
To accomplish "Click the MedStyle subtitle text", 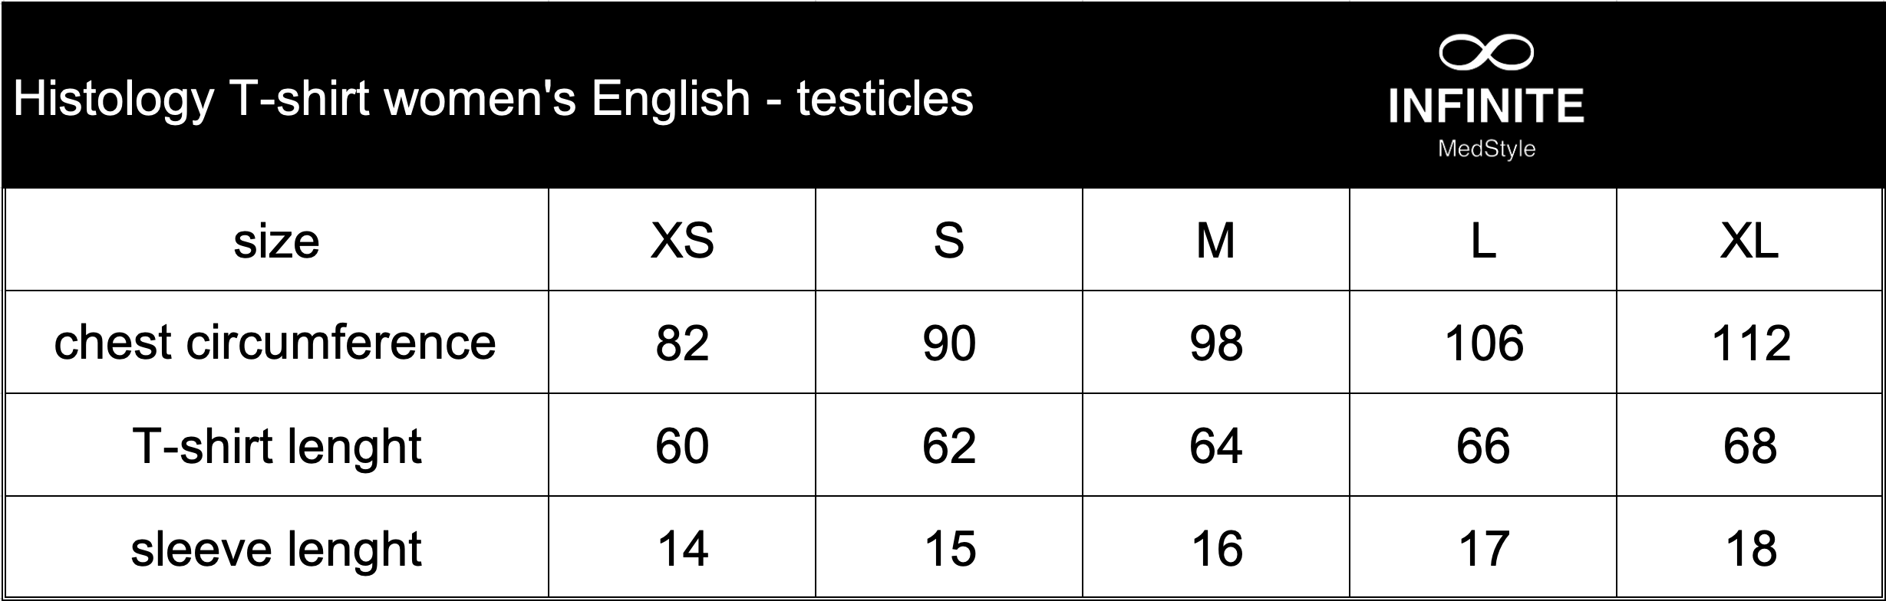I will pos(1487,148).
